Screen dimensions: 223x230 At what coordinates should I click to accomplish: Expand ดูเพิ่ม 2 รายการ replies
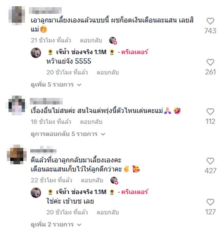pyautogui.click(x=56, y=224)
